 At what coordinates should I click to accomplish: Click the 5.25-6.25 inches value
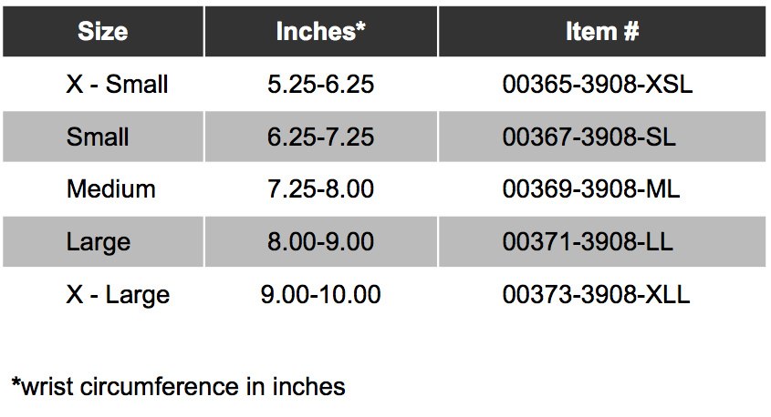321,85
